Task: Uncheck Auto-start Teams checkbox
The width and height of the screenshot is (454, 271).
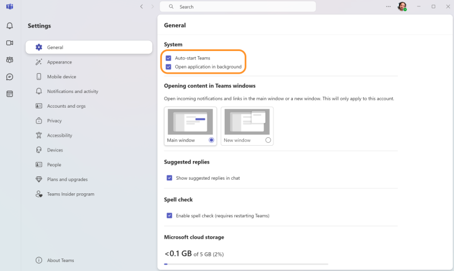Action: click(x=168, y=58)
